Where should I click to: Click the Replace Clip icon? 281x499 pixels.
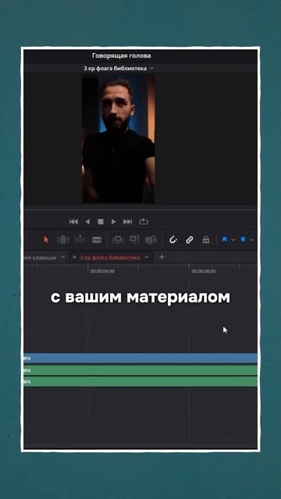click(151, 239)
